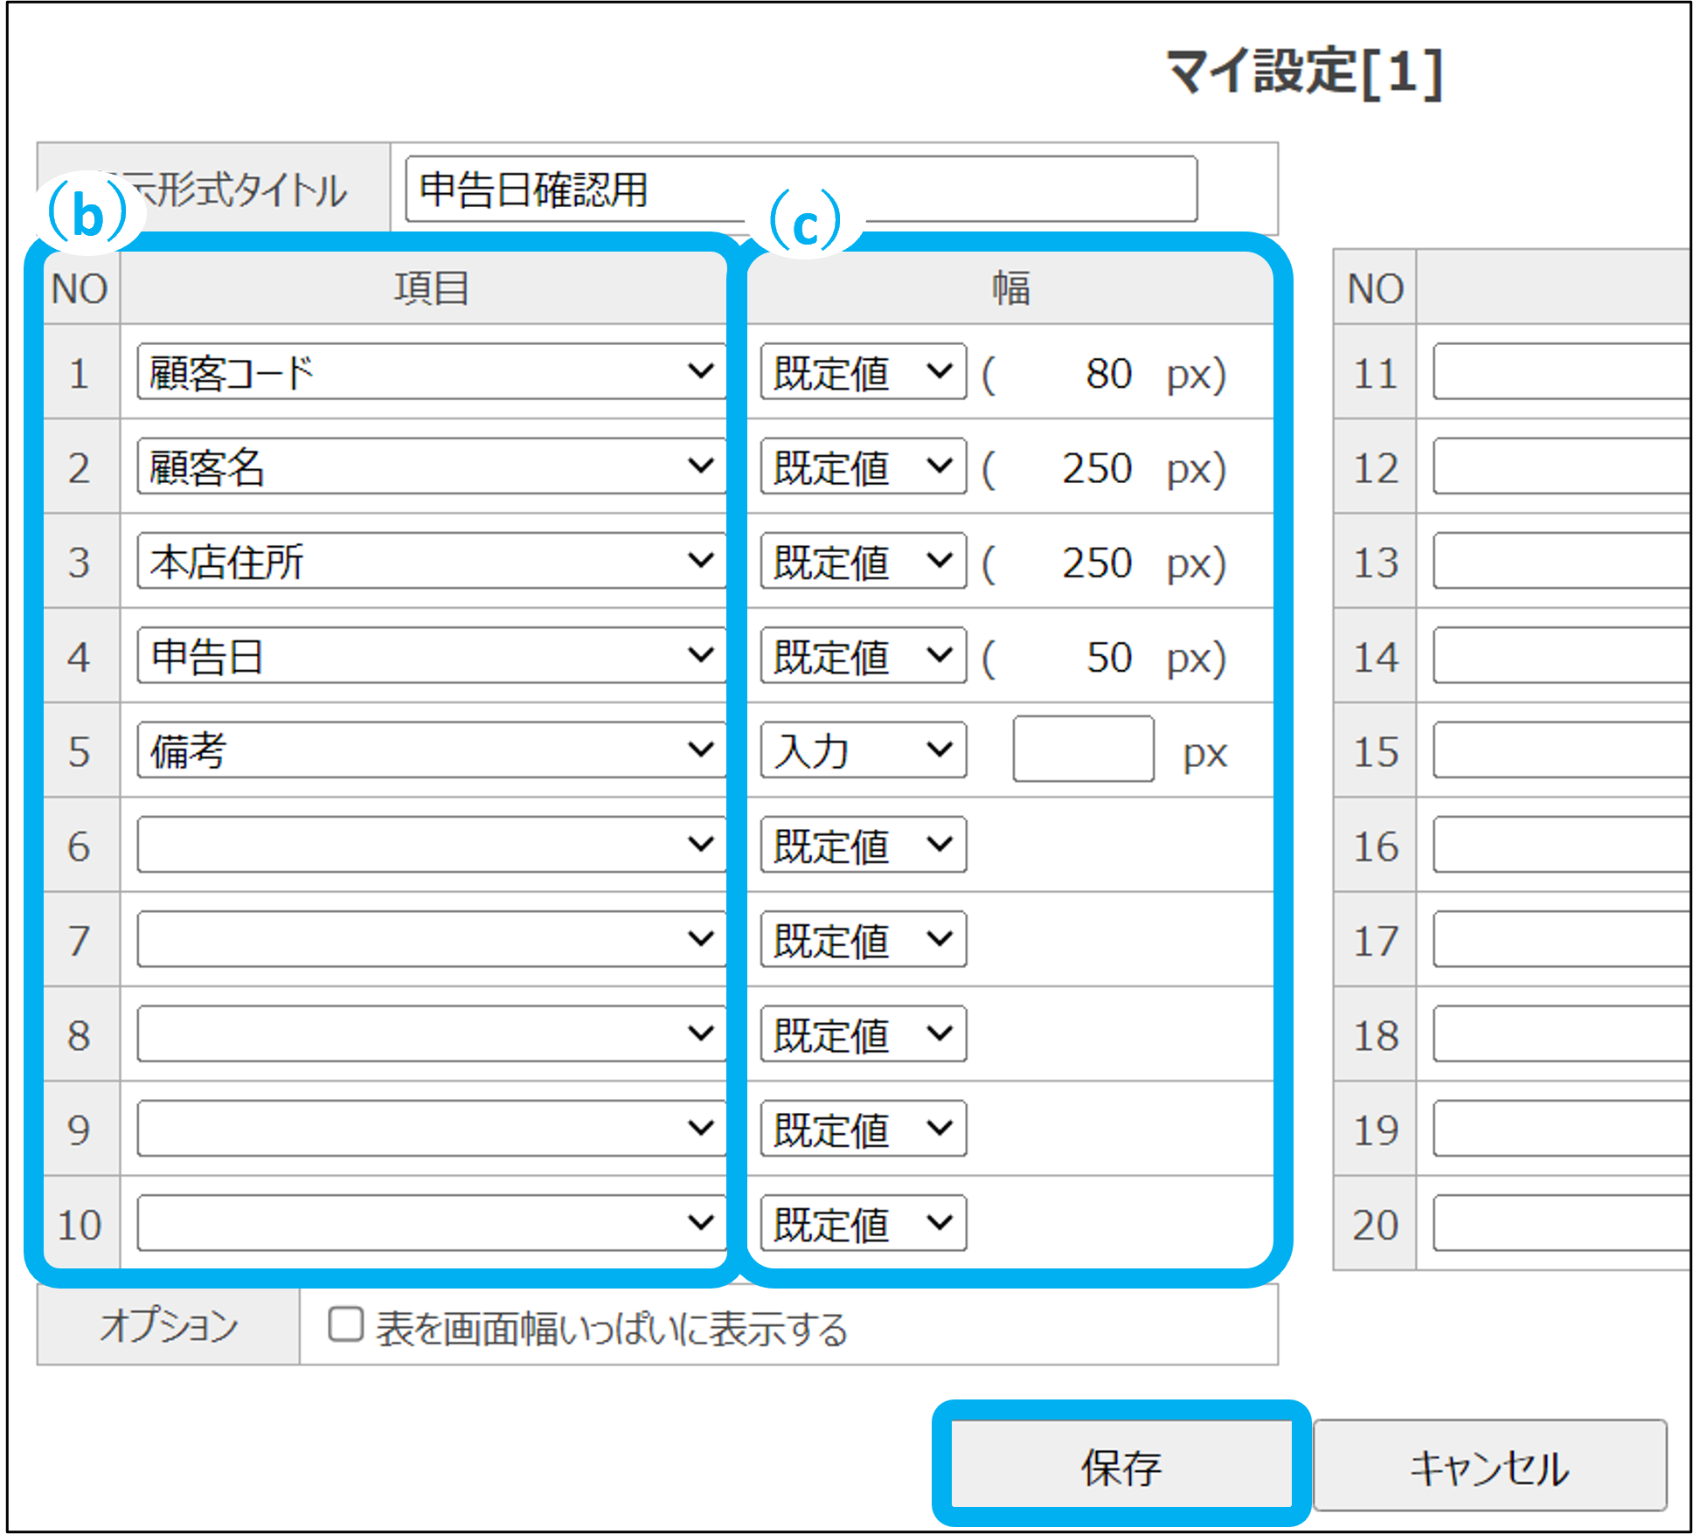This screenshot has width=1693, height=1534.
Task: Open row 4 width 既定値 dropdown
Action: (x=863, y=656)
